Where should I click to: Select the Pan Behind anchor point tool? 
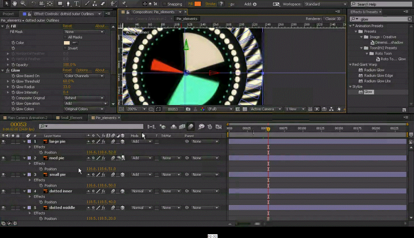pyautogui.click(x=50, y=4)
